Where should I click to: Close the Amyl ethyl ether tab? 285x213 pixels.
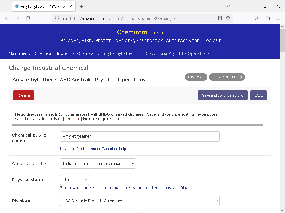[x=71, y=6]
